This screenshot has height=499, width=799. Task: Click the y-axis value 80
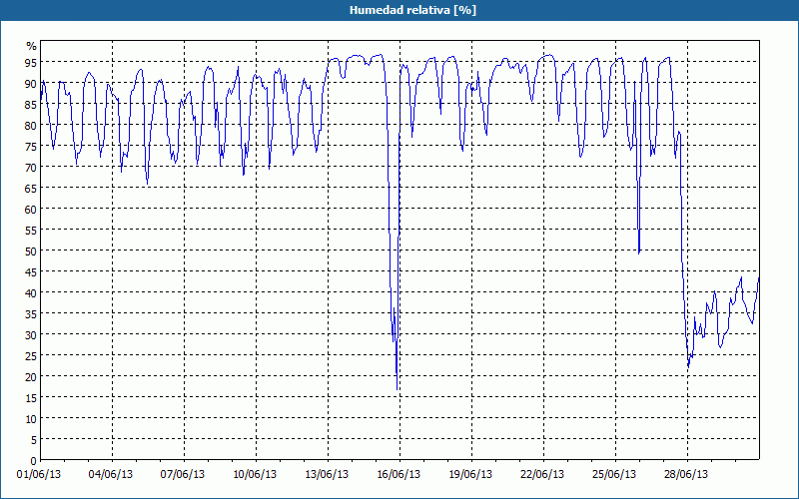pyautogui.click(x=31, y=126)
